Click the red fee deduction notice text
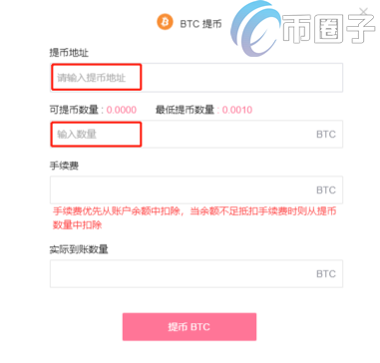 point(194,218)
